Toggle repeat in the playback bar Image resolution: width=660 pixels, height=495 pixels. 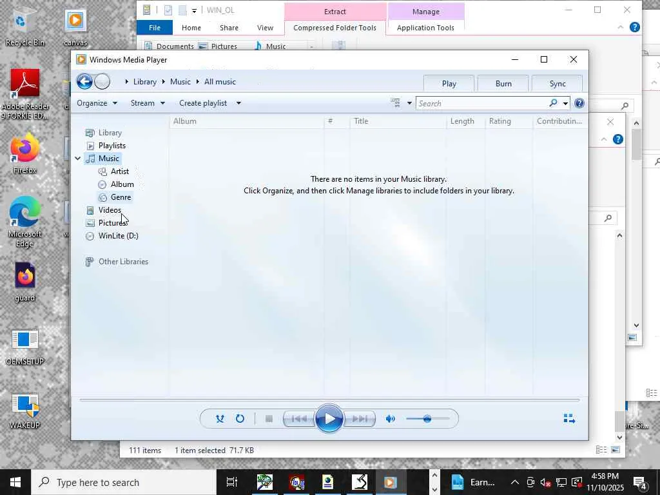(240, 419)
